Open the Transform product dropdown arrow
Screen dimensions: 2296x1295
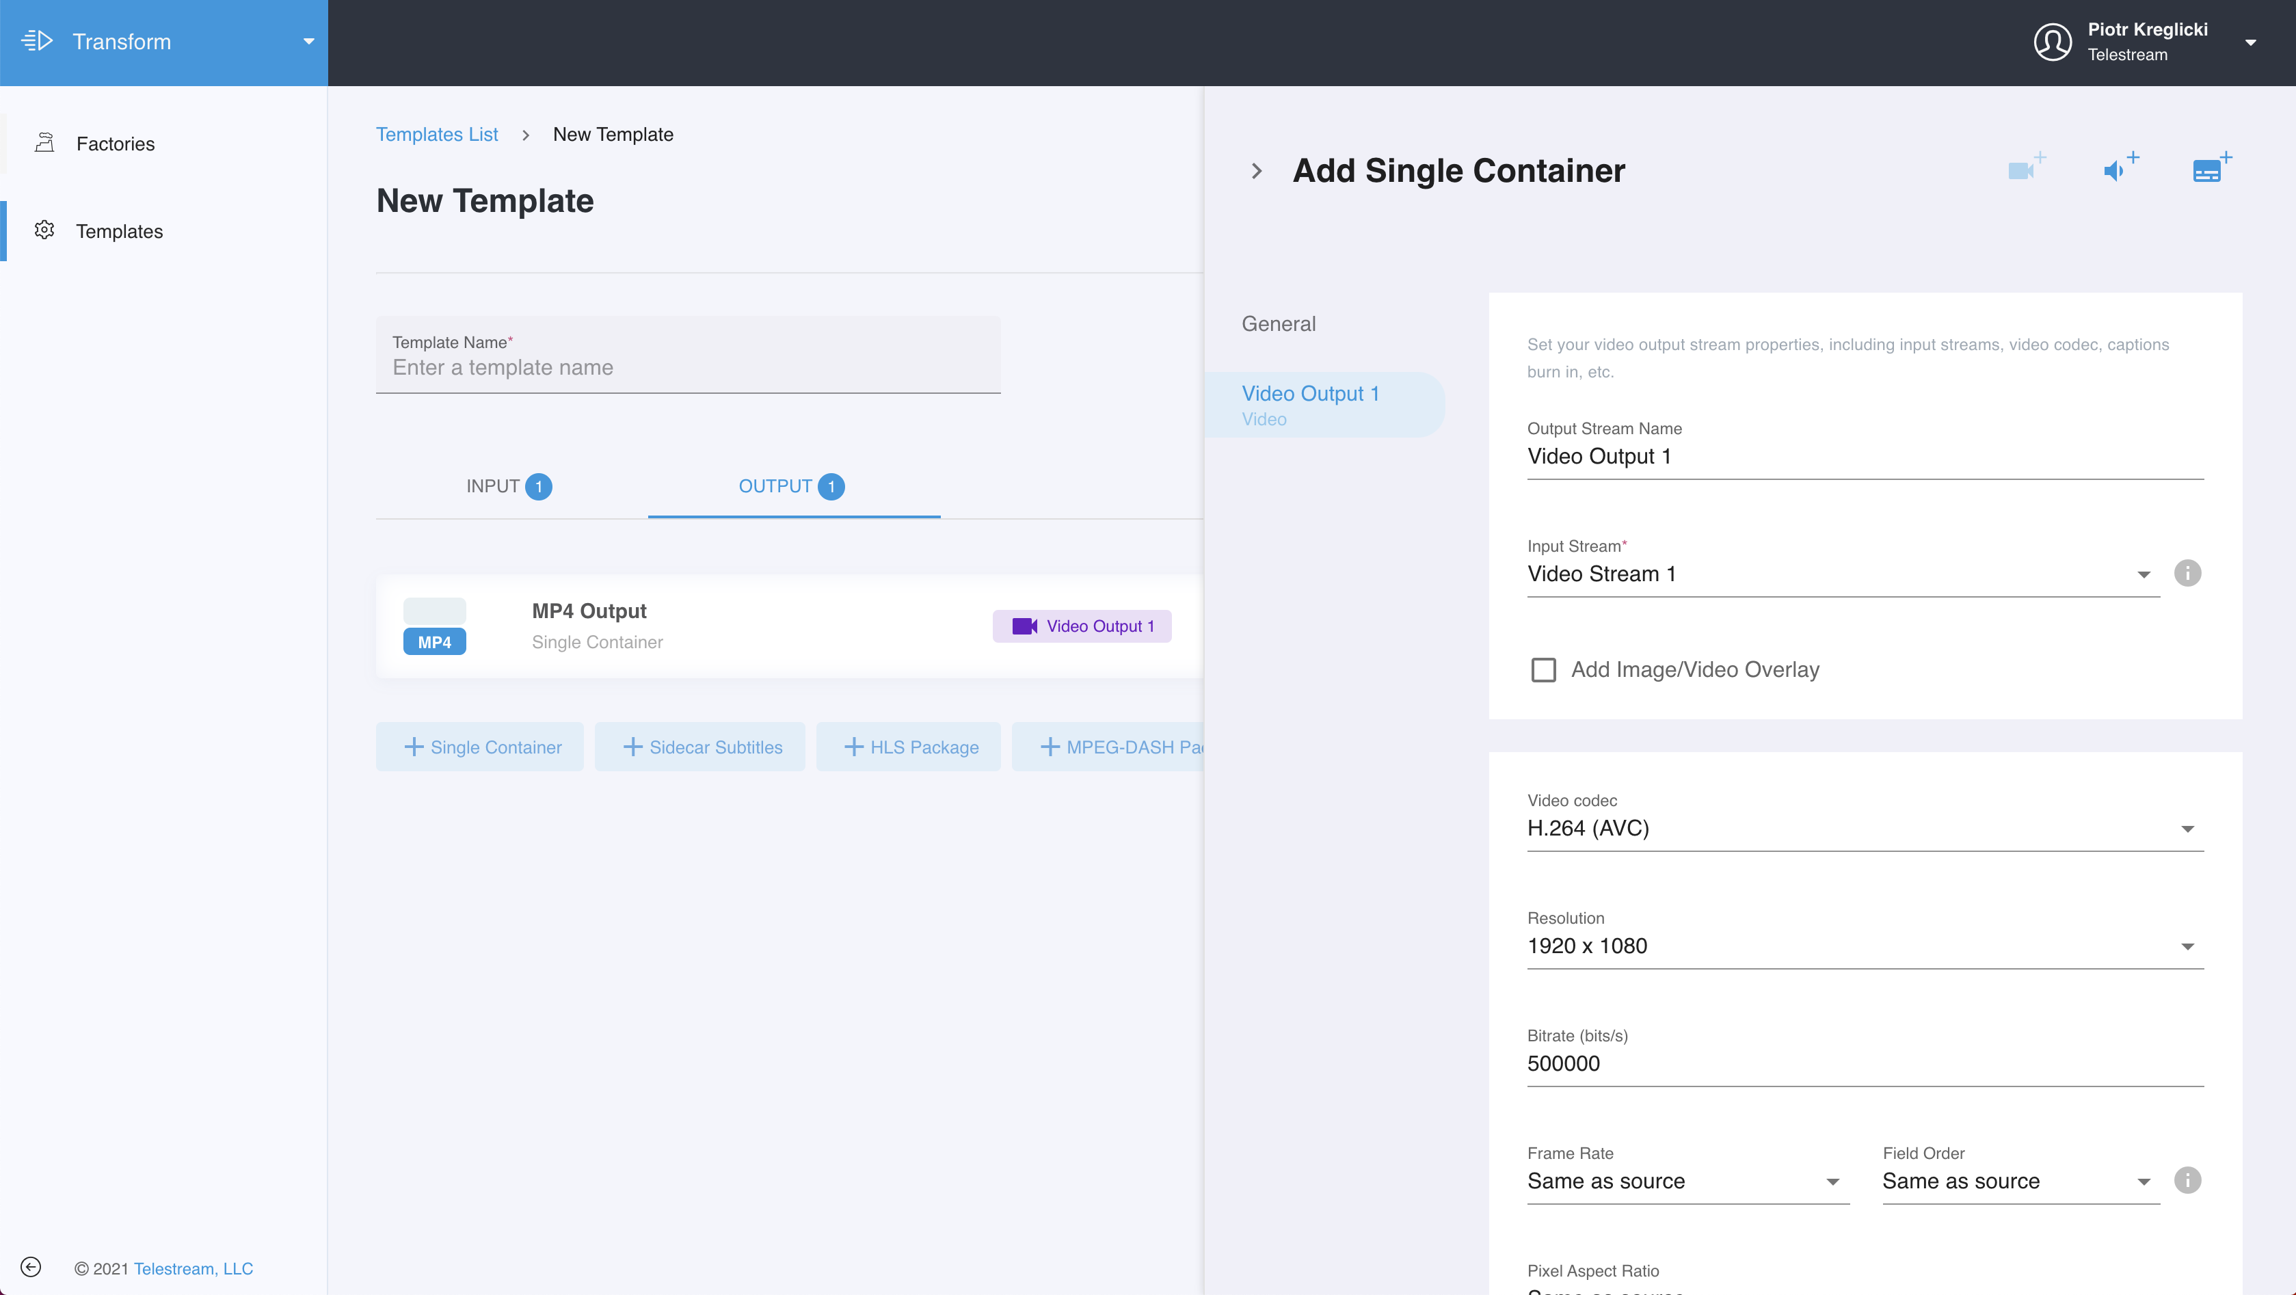tap(308, 42)
